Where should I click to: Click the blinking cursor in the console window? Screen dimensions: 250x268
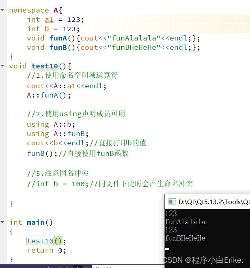pyautogui.click(x=167, y=249)
